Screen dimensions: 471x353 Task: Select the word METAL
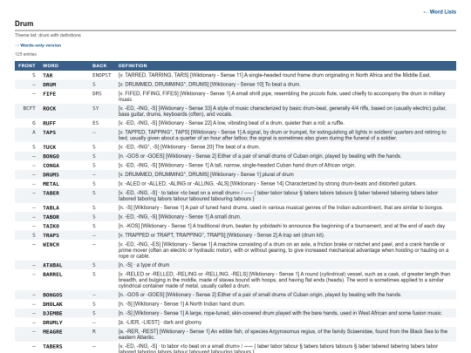[x=51, y=184]
